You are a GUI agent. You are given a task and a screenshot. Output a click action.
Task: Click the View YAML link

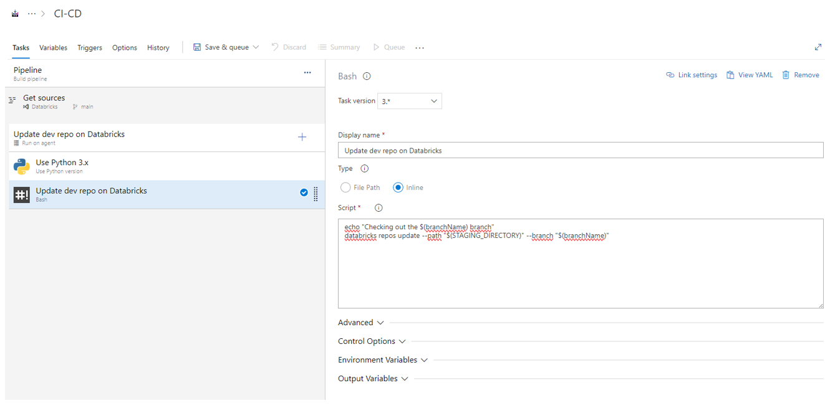coord(750,75)
